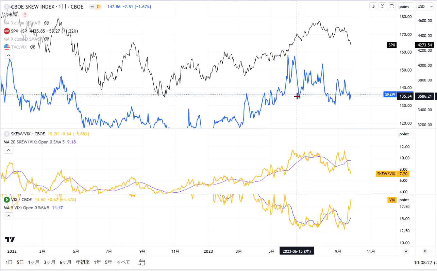437x271 pixels.
Task: Select the 3ヶ月 time range
Action: point(50,262)
